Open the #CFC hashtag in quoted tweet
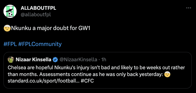Image resolution: width=196 pixels, height=93 pixels. (x=87, y=81)
